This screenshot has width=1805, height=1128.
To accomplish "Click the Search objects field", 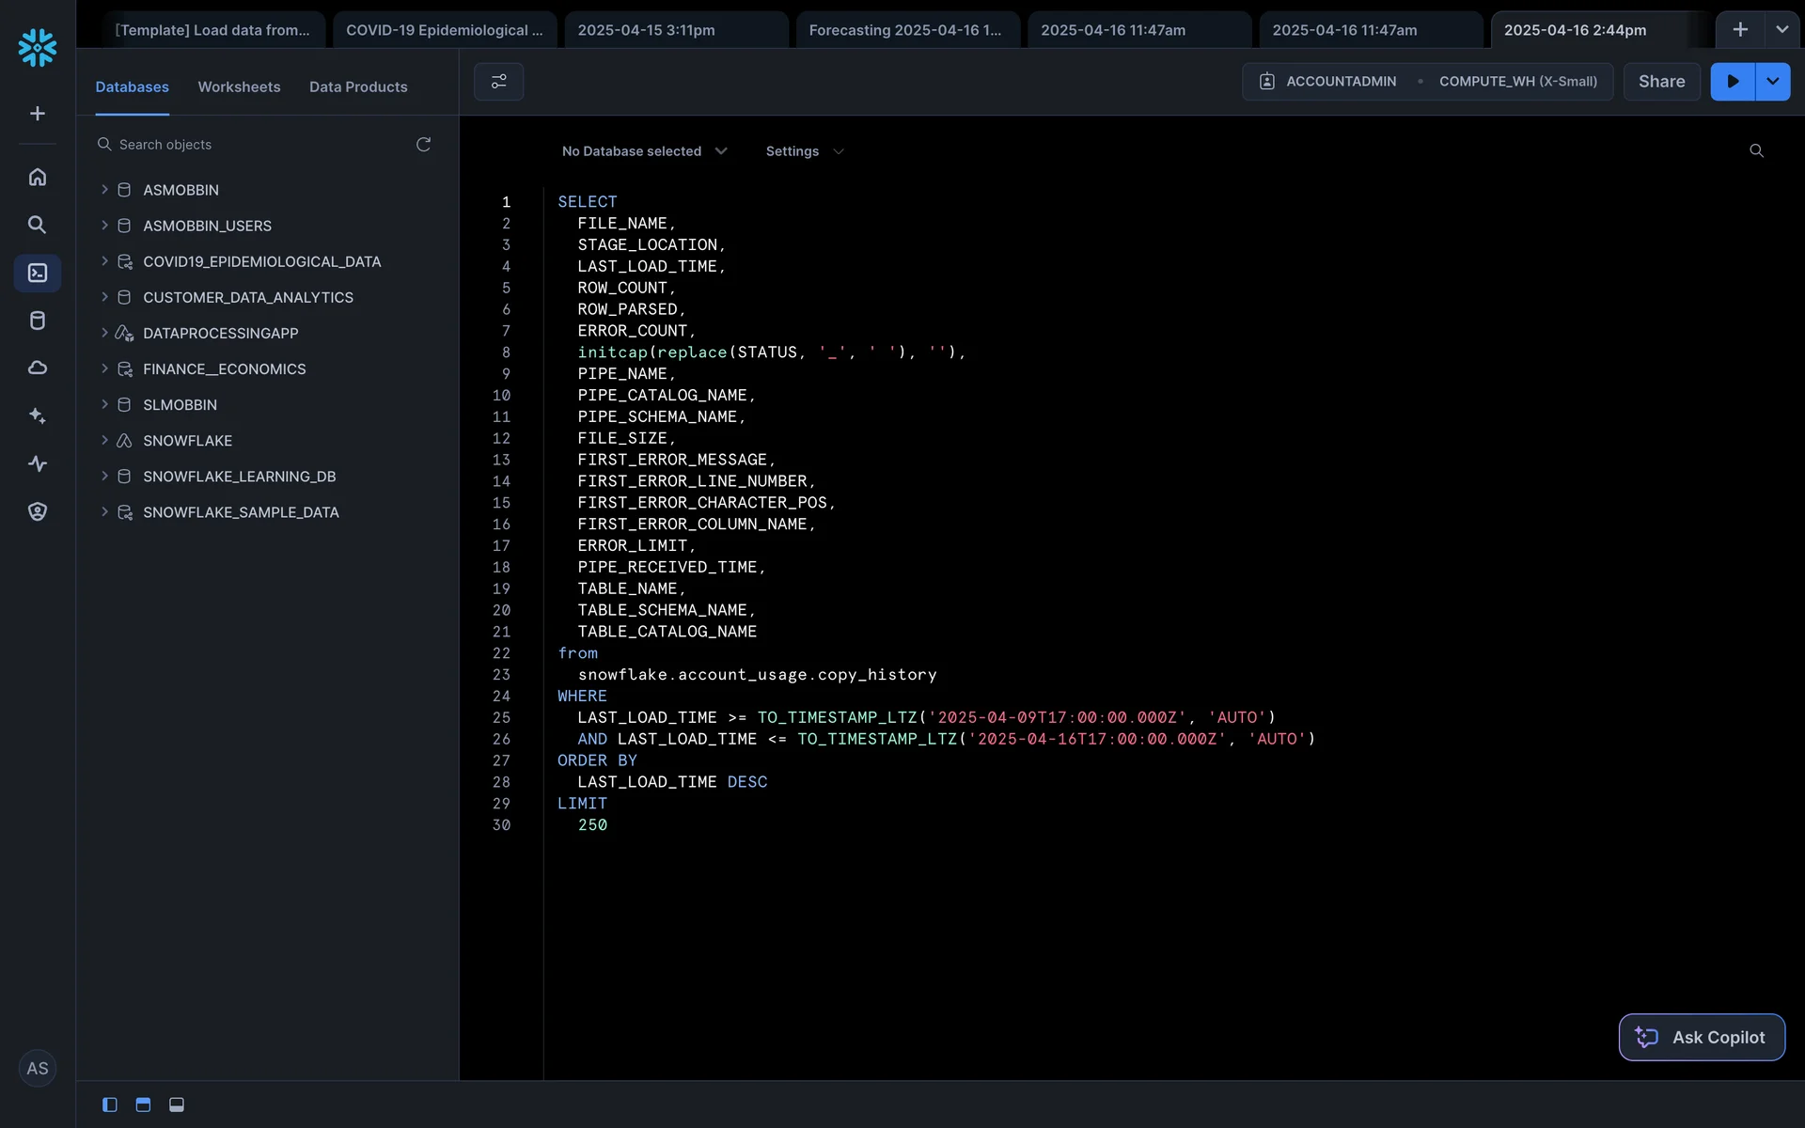I will pos(254,145).
